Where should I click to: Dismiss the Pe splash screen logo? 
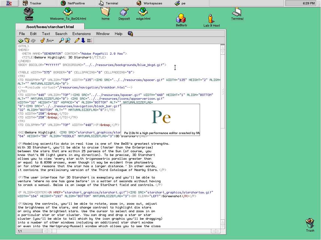161,117
